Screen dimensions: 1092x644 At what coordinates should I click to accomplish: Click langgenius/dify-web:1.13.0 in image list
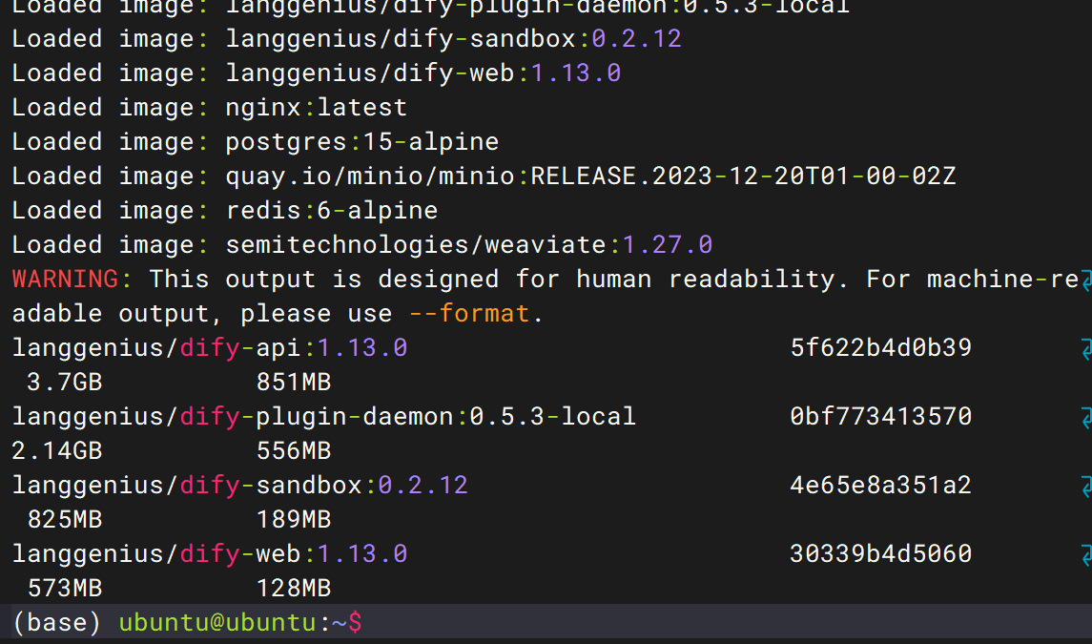point(210,553)
